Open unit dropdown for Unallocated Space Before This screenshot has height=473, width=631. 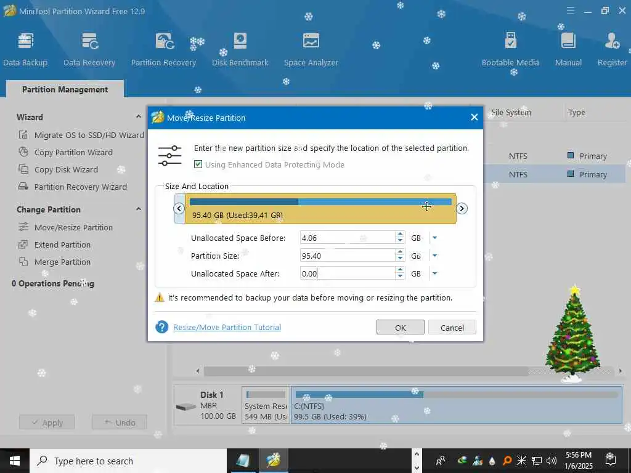(x=434, y=238)
